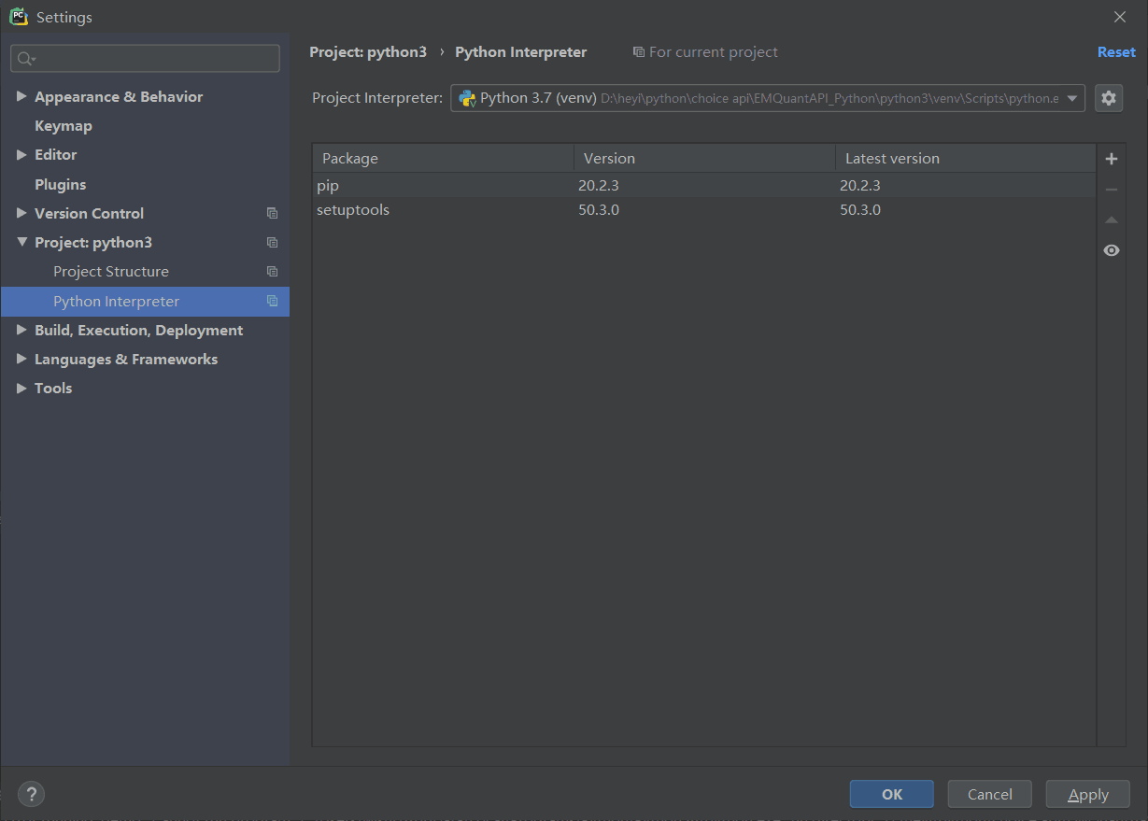Select Appearance & Behavior label
Viewport: 1148px width, 821px height.
coord(119,96)
